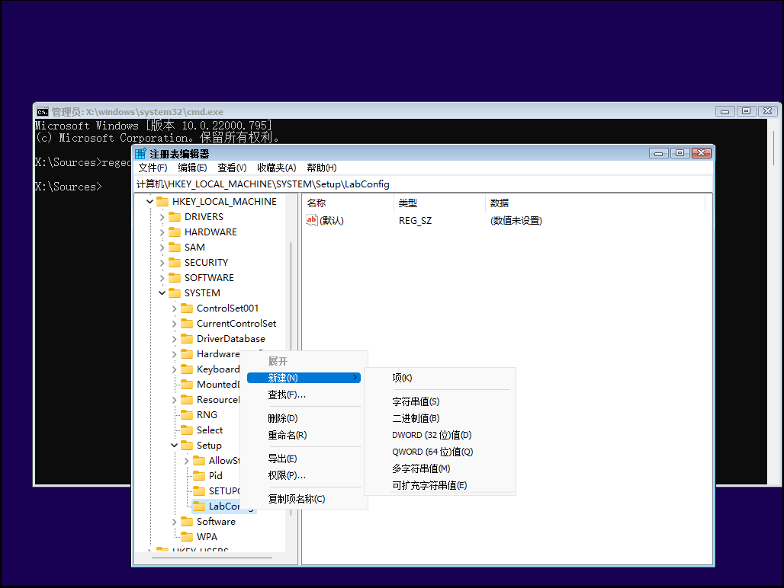Open the 编辑(E) menu
The height and width of the screenshot is (588, 784).
192,168
